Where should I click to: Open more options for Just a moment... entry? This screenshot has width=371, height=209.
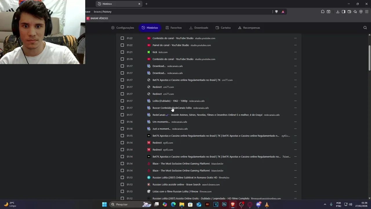point(295,129)
